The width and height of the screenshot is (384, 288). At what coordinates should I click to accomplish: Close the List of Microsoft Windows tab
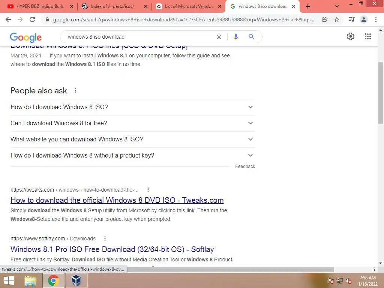[220, 7]
